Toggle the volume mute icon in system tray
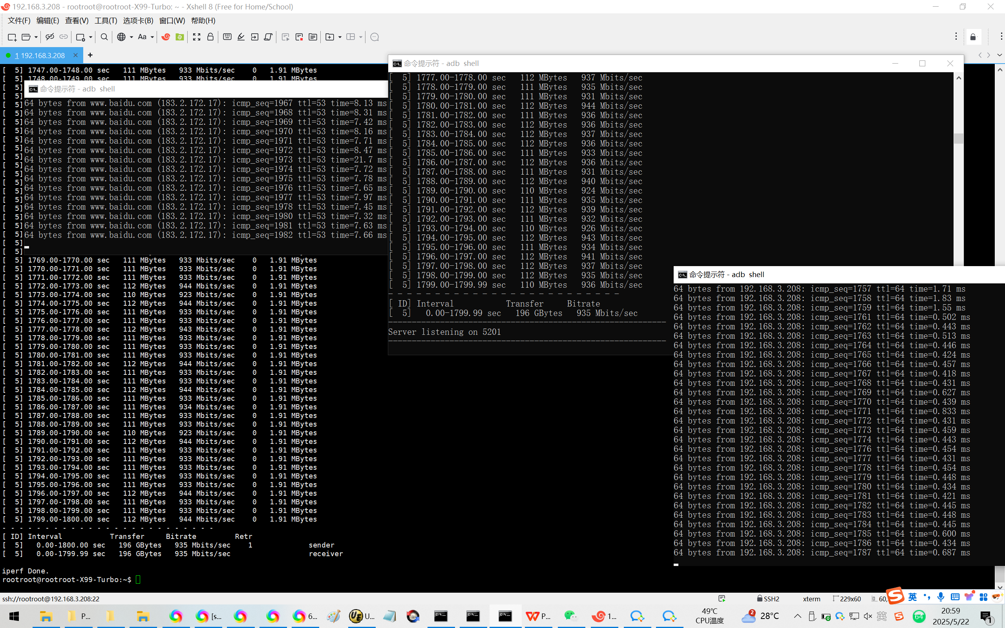 [x=868, y=616]
